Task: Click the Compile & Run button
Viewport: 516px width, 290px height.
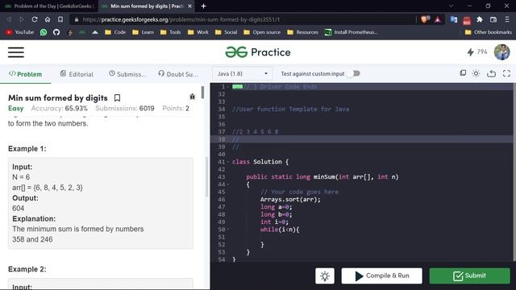Action: coord(381,275)
